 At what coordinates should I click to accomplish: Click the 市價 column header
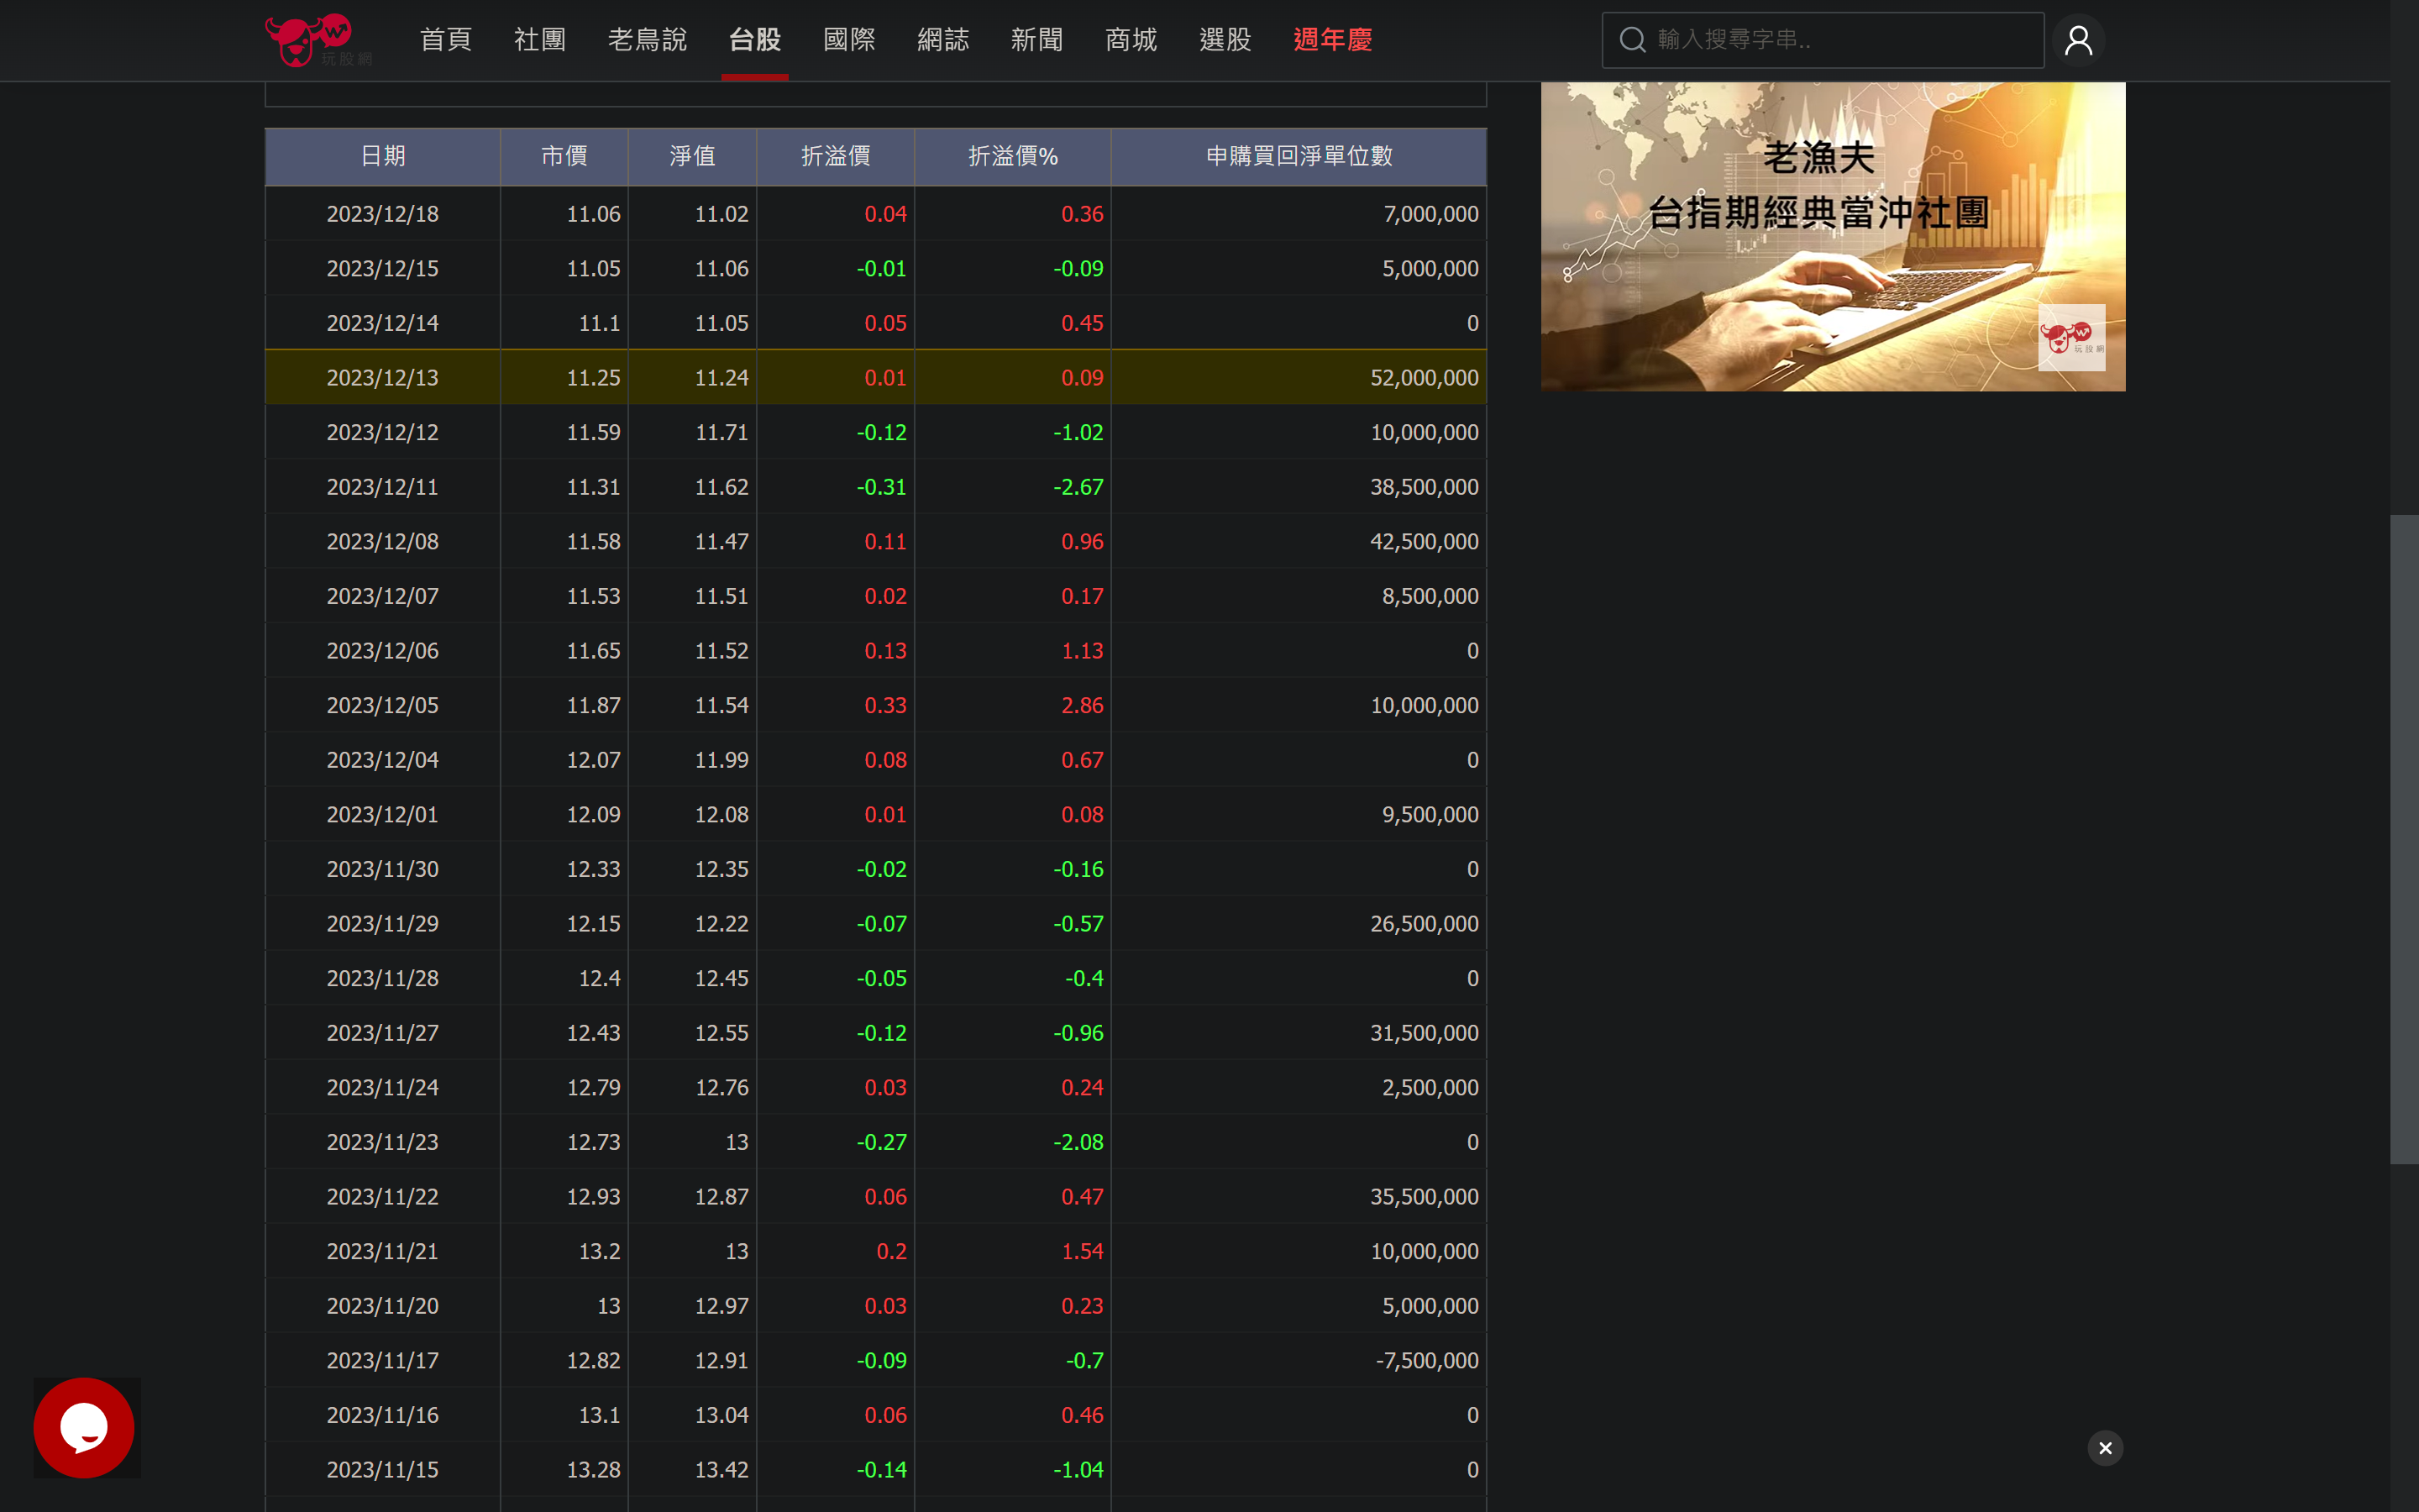point(564,156)
